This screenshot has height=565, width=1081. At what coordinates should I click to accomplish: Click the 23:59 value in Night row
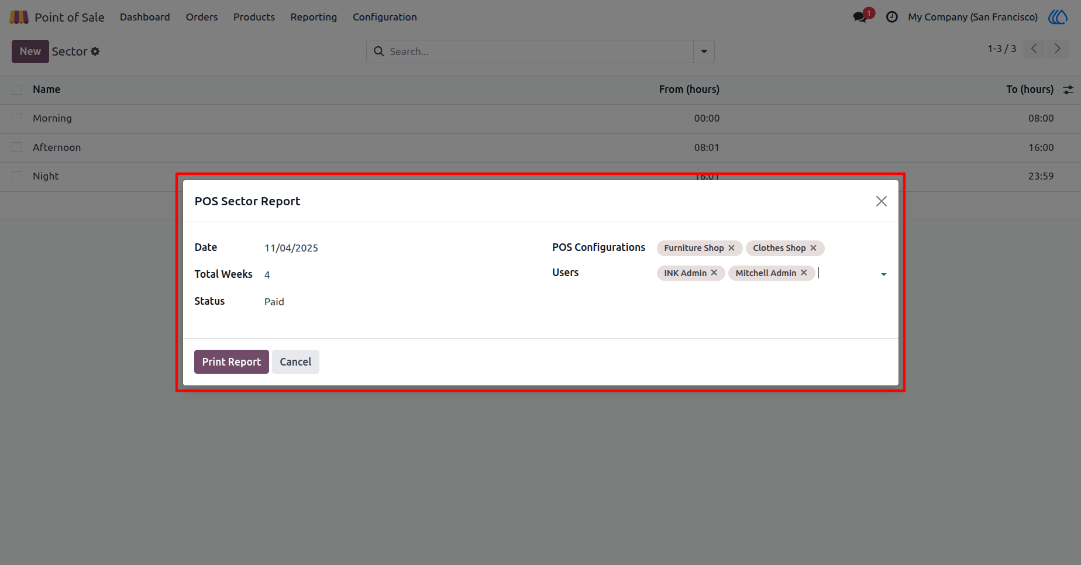[1041, 176]
